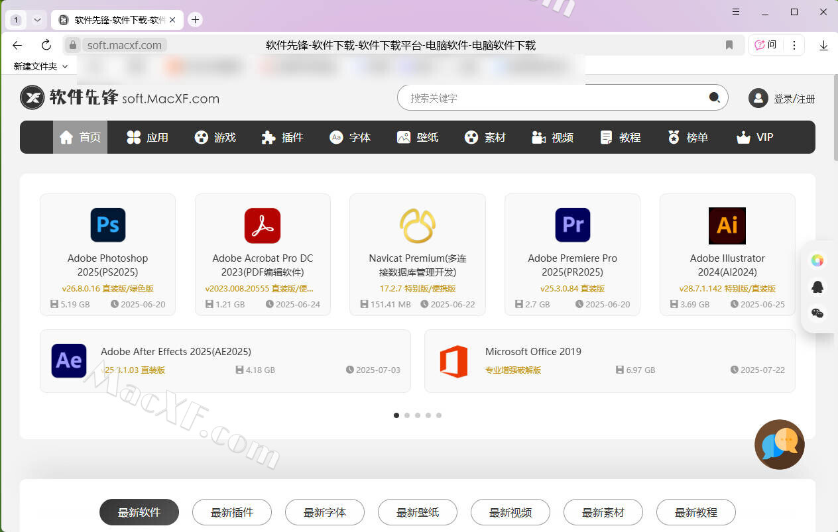Select the 最新字体 tab
The image size is (838, 532).
click(x=325, y=512)
